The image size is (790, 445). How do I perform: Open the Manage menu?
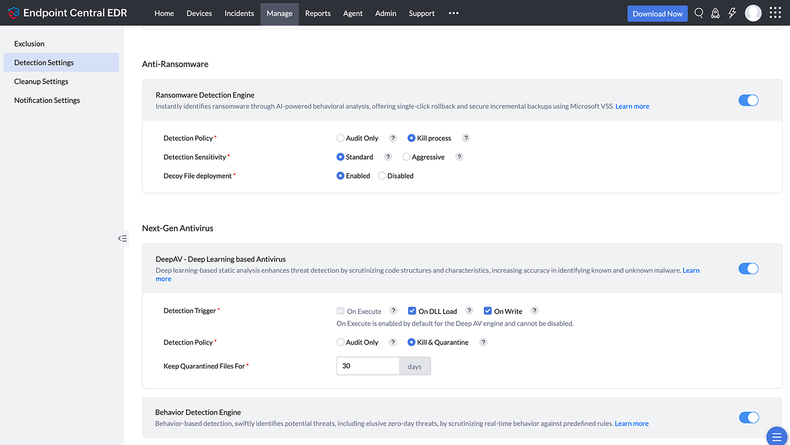(x=279, y=14)
